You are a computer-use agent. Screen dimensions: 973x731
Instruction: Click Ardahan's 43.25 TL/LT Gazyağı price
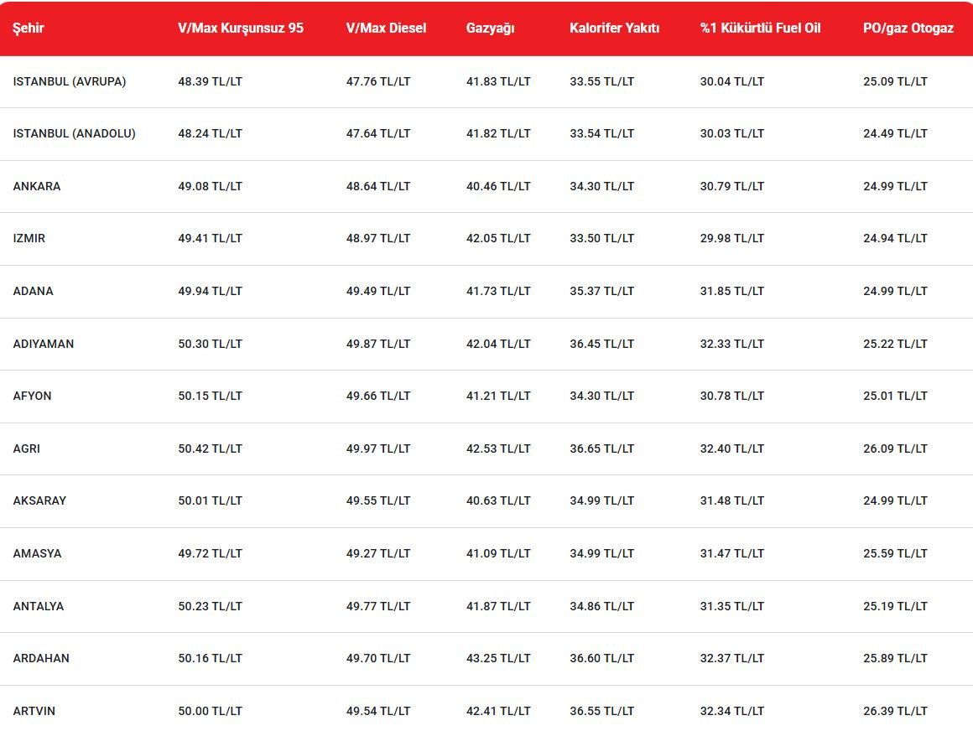coord(498,658)
